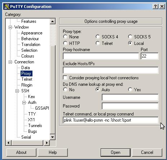Click the category tree scroll up arrow
167x160 pixels.
coord(53,21)
